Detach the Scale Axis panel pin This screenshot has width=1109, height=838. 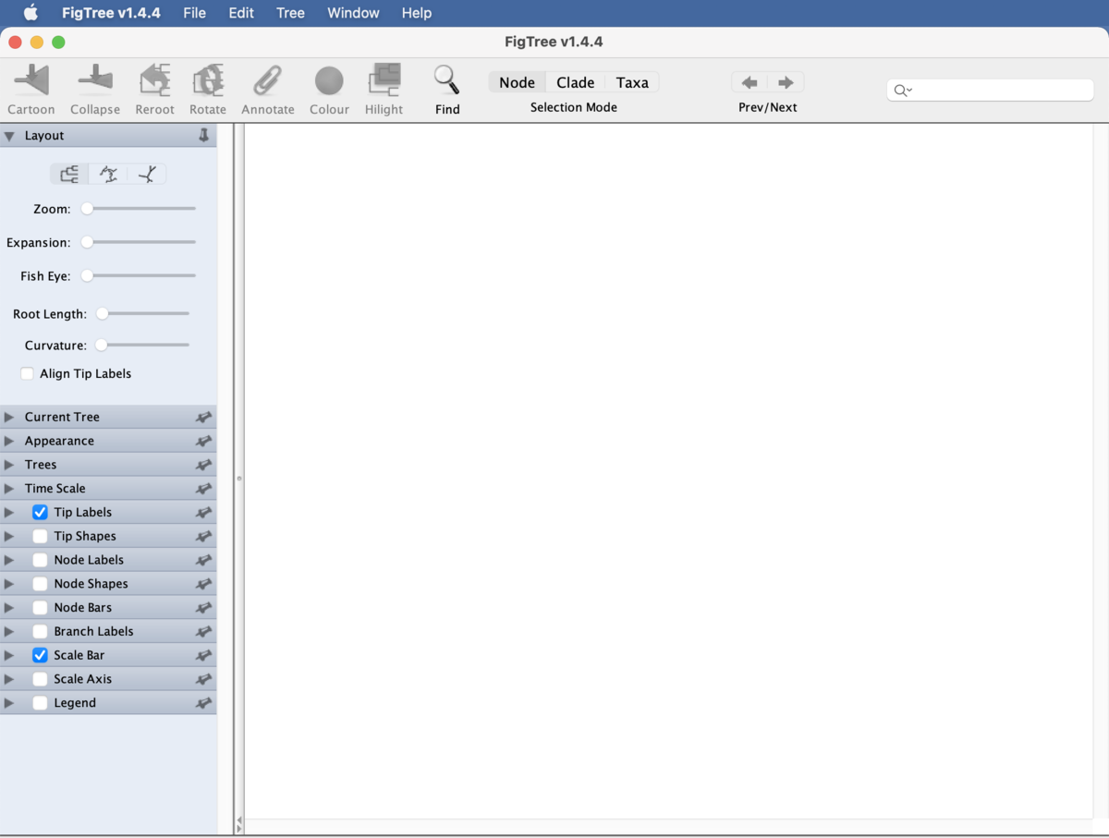click(x=204, y=679)
